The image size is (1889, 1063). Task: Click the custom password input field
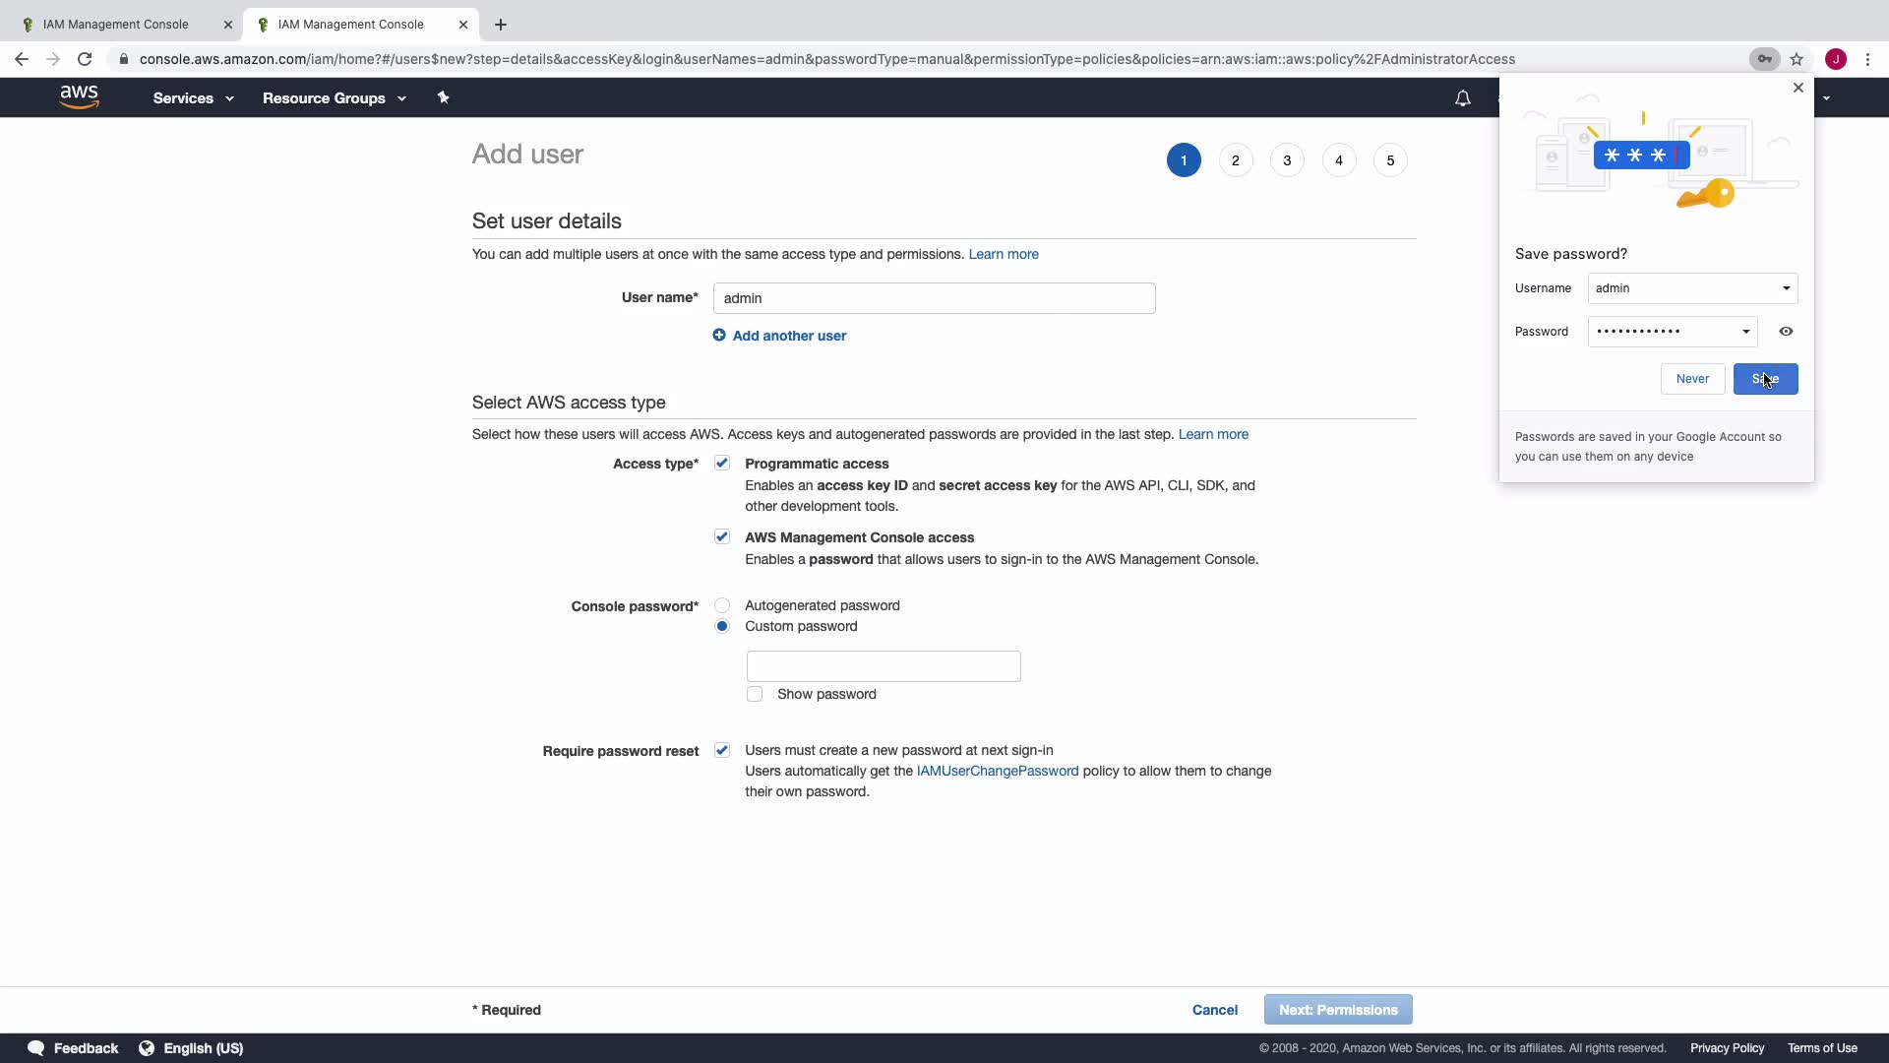point(883,666)
